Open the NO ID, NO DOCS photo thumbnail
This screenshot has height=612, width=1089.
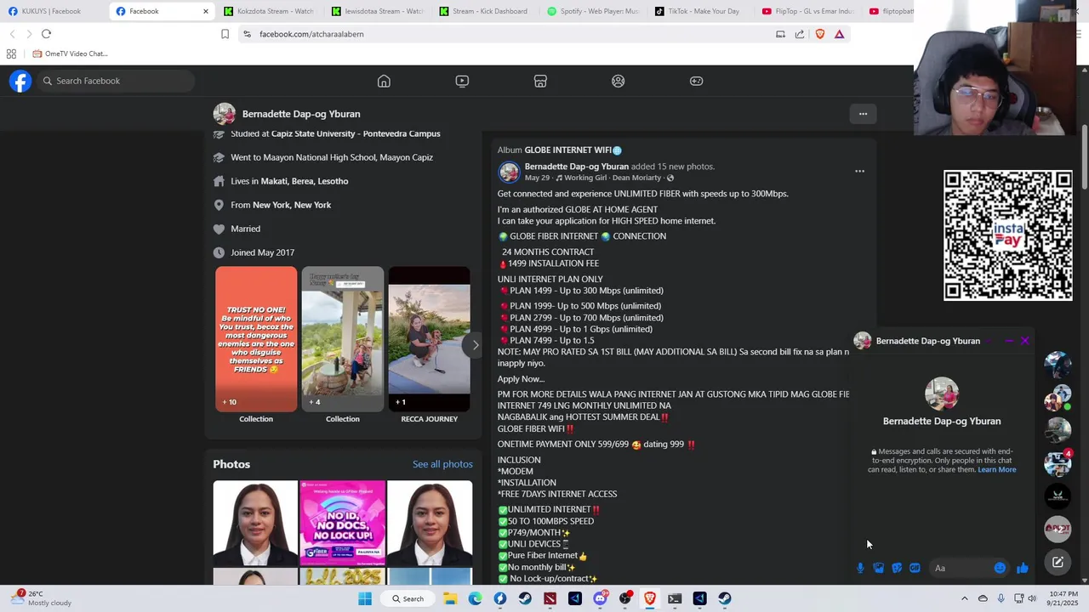pos(342,523)
